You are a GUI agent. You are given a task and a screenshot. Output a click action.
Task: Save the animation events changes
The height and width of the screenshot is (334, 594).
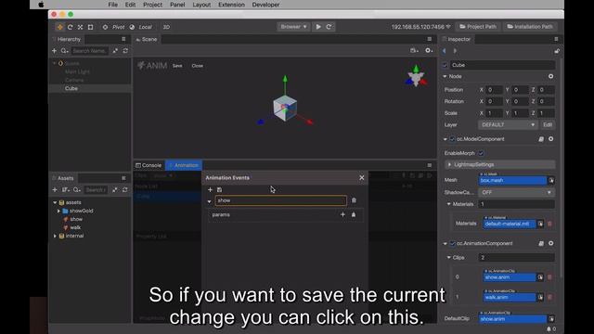point(219,189)
